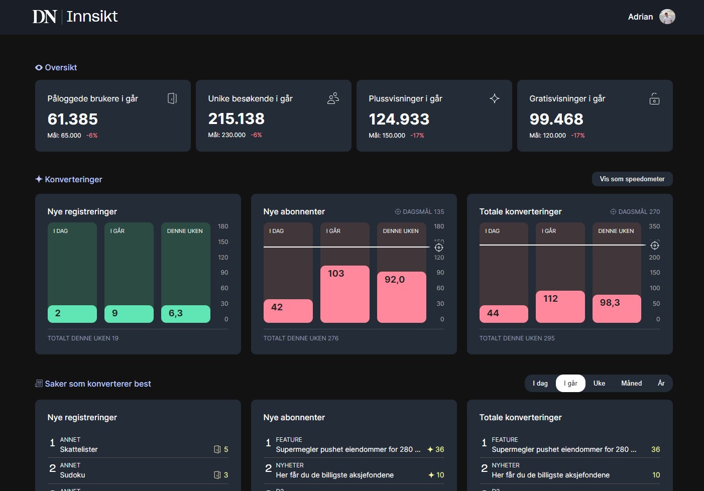This screenshot has height=491, width=704.
Task: Click the target marker on Totale konverteringer chart
Action: (654, 245)
